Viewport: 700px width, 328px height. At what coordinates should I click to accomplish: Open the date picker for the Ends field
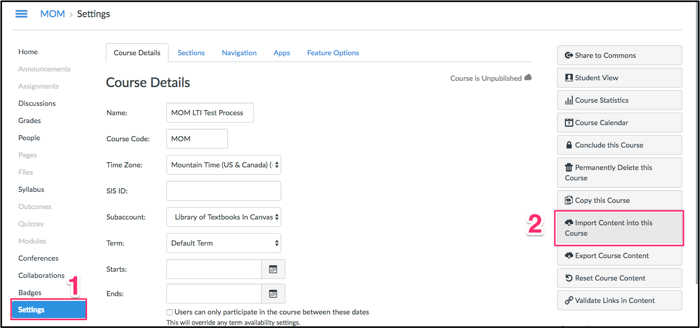[273, 294]
